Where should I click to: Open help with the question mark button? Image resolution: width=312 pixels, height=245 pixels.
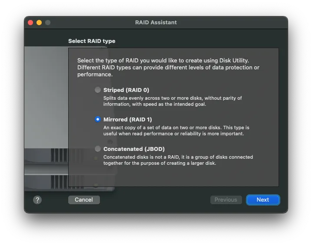point(37,200)
